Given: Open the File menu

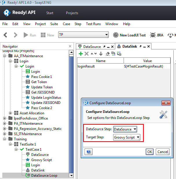Looking at the screenshot, I should tap(5, 24).
